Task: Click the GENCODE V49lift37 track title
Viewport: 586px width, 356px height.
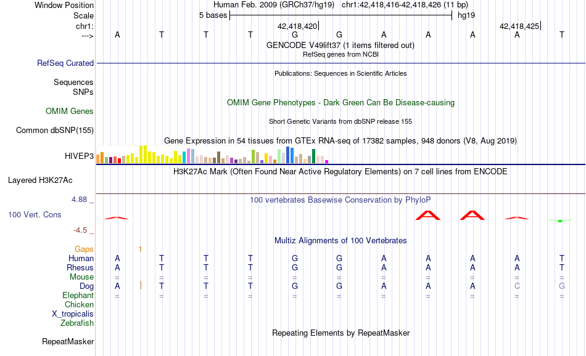Action: pos(340,45)
